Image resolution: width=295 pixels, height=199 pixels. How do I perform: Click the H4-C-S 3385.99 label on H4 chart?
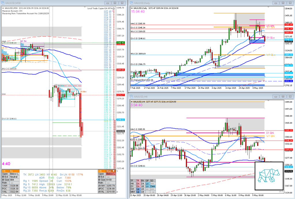pos(138,129)
